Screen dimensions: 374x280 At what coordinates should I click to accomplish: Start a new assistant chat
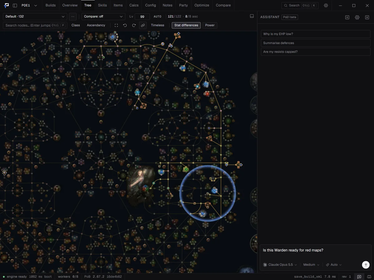tap(347, 17)
